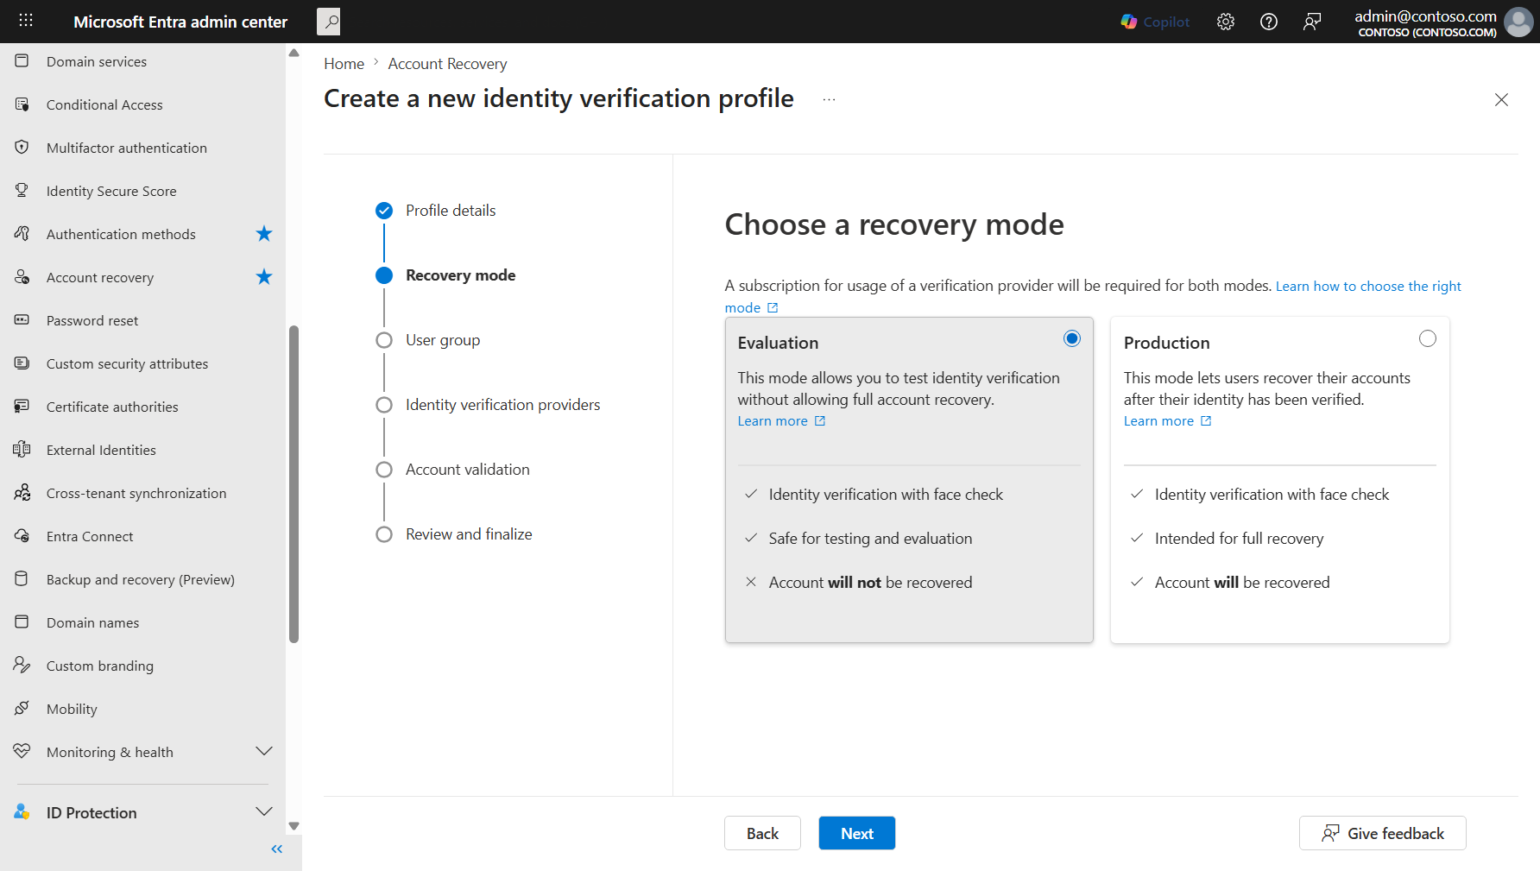This screenshot has height=871, width=1540.
Task: Click "Safe for testing and evaluation" text
Action: click(870, 539)
